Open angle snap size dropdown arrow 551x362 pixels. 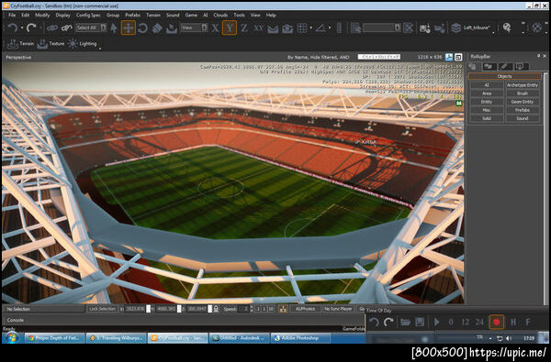pos(330,27)
